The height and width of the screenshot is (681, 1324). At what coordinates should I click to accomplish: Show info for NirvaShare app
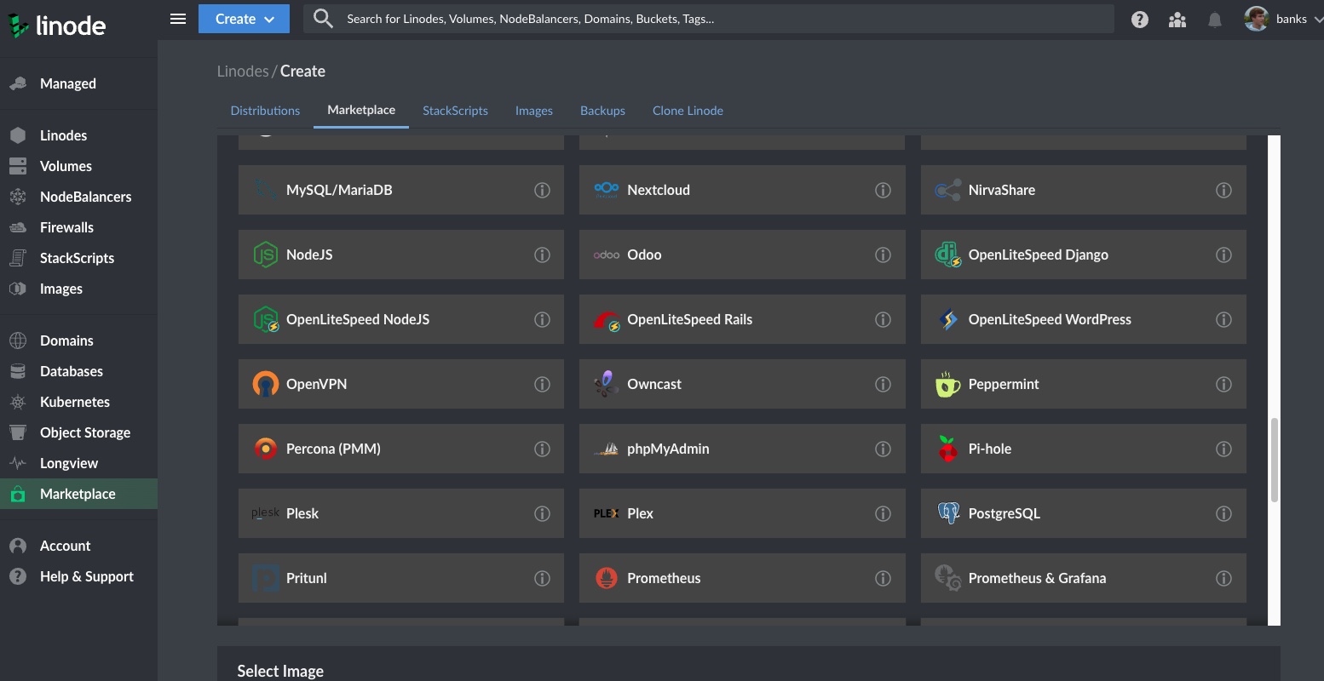point(1223,190)
